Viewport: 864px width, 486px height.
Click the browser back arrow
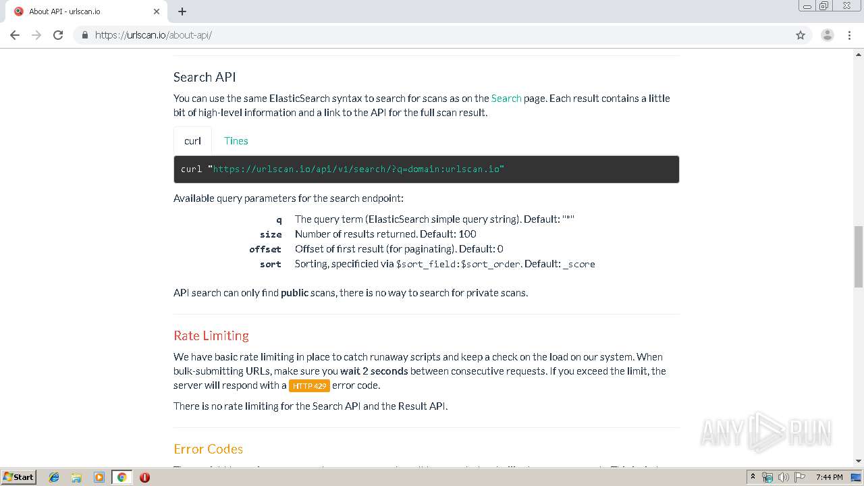tap(15, 35)
